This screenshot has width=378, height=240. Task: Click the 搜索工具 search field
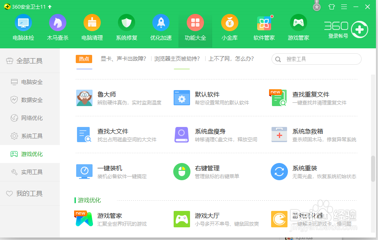click(x=316, y=59)
